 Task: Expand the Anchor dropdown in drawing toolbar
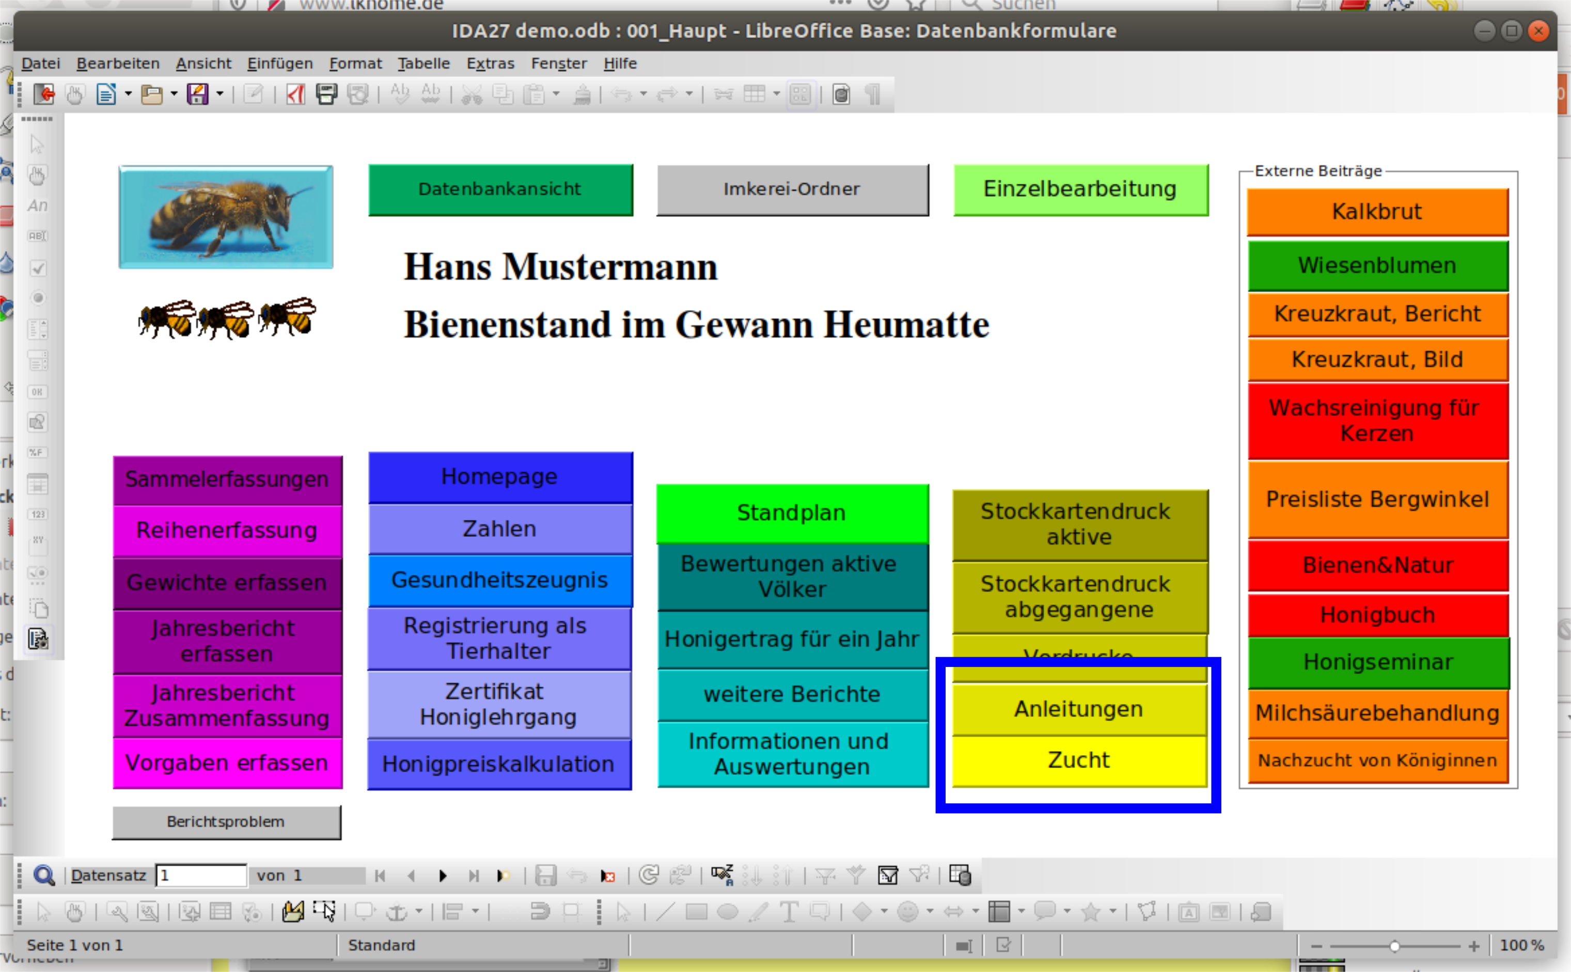[419, 912]
